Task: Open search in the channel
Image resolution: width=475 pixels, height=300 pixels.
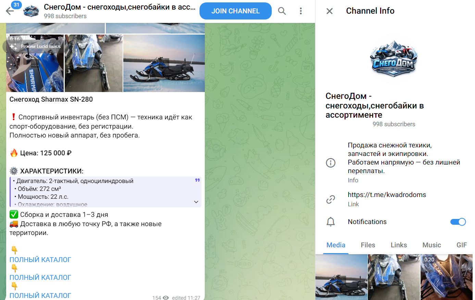Action: tap(282, 11)
